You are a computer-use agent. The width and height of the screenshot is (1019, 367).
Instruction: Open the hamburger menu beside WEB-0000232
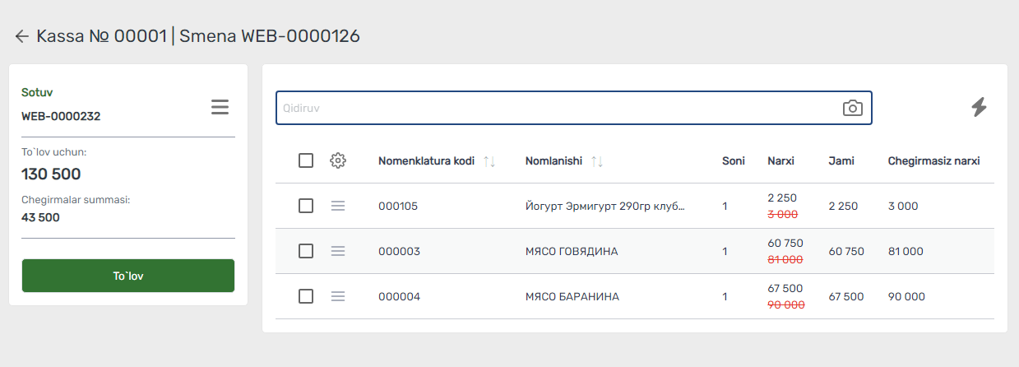[x=220, y=107]
